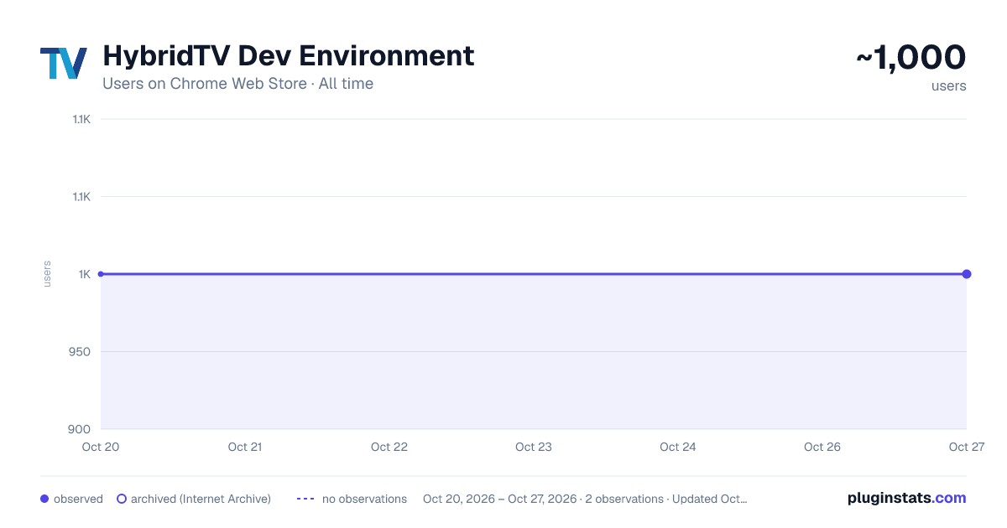
Task: Click the 1K y-axis label
Action: click(85, 274)
